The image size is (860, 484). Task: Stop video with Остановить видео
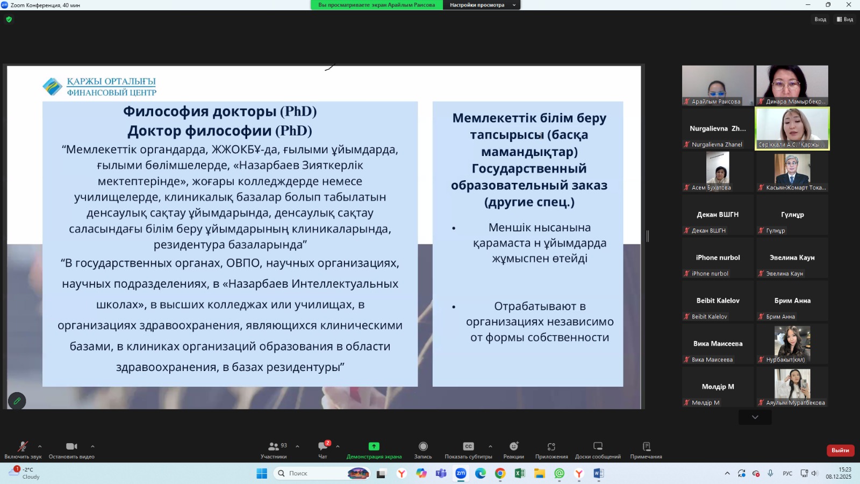pyautogui.click(x=71, y=447)
